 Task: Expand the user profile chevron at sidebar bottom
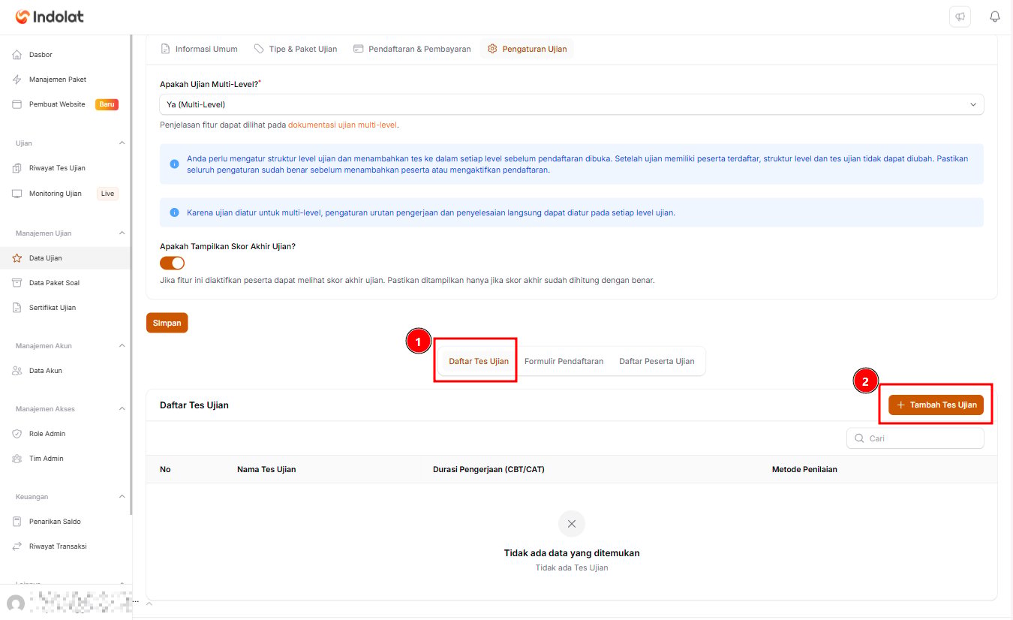(149, 603)
